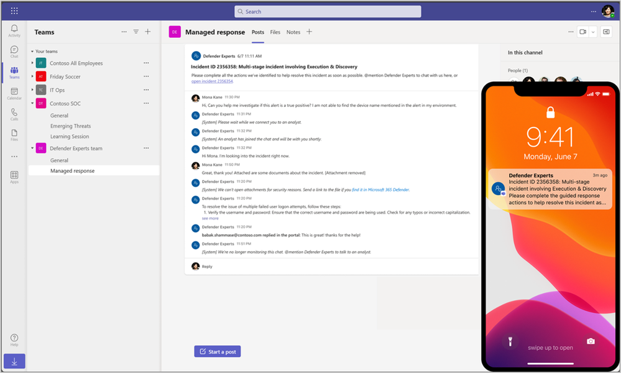Expand the 'see more' message text
This screenshot has width=621, height=373.
point(210,218)
